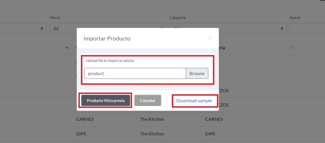Click the rightmost CARNES category cell

(214, 119)
